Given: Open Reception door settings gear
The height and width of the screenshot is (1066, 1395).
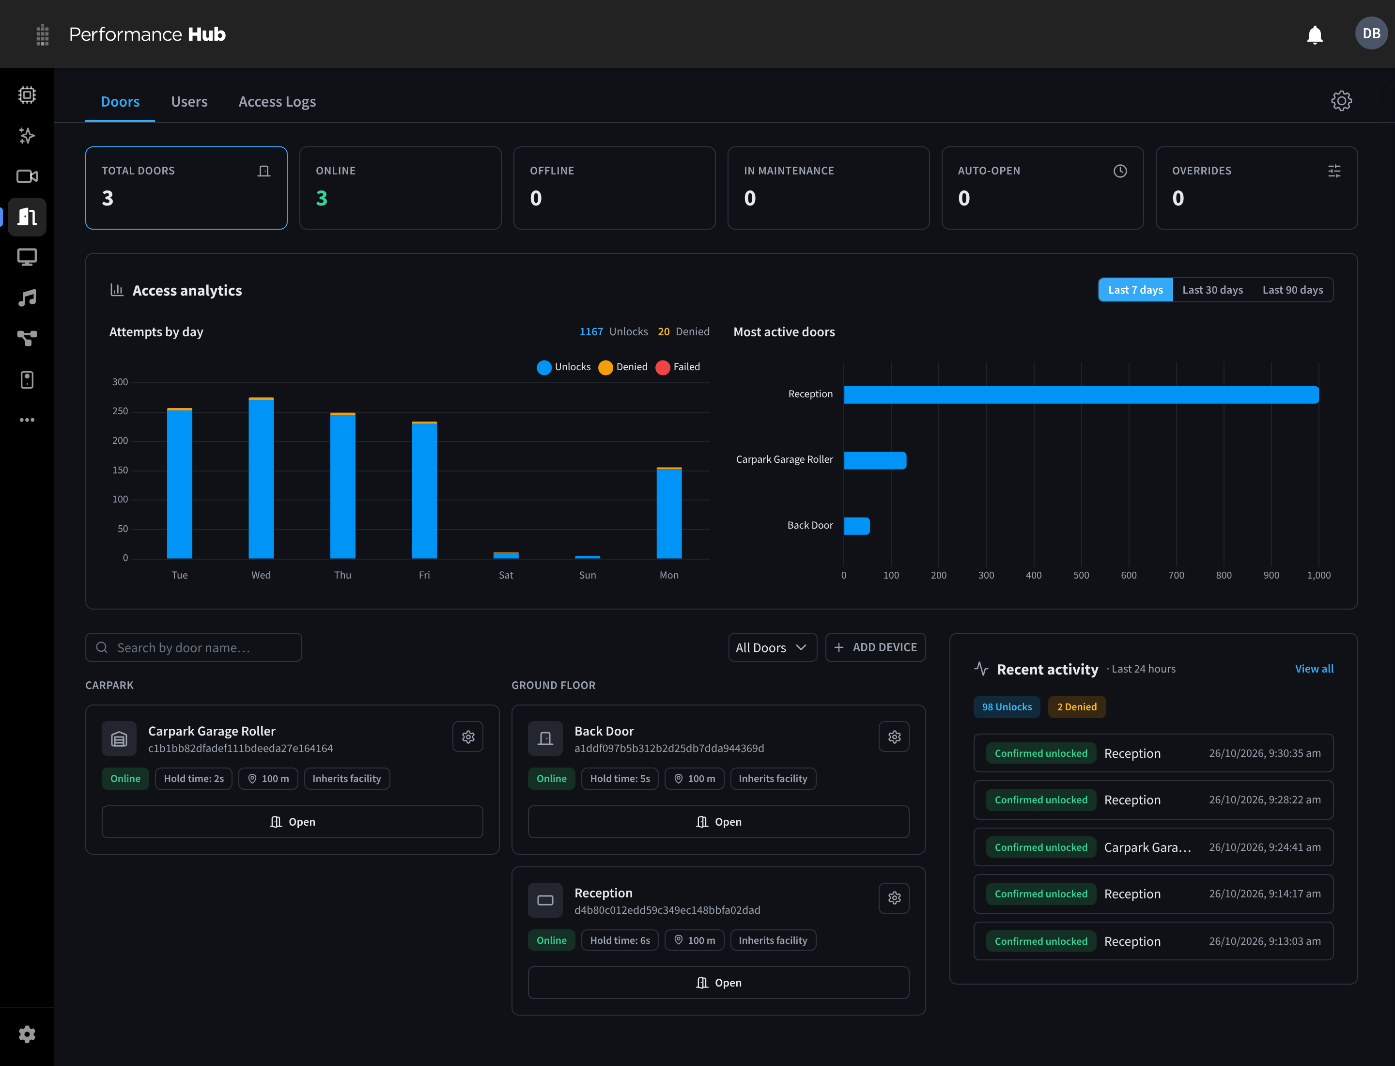Looking at the screenshot, I should point(894,898).
